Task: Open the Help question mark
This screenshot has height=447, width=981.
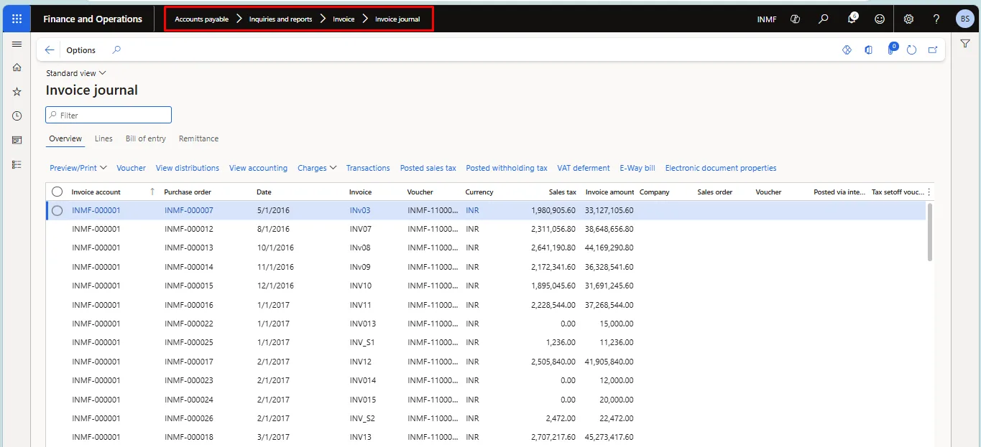Action: [x=936, y=19]
